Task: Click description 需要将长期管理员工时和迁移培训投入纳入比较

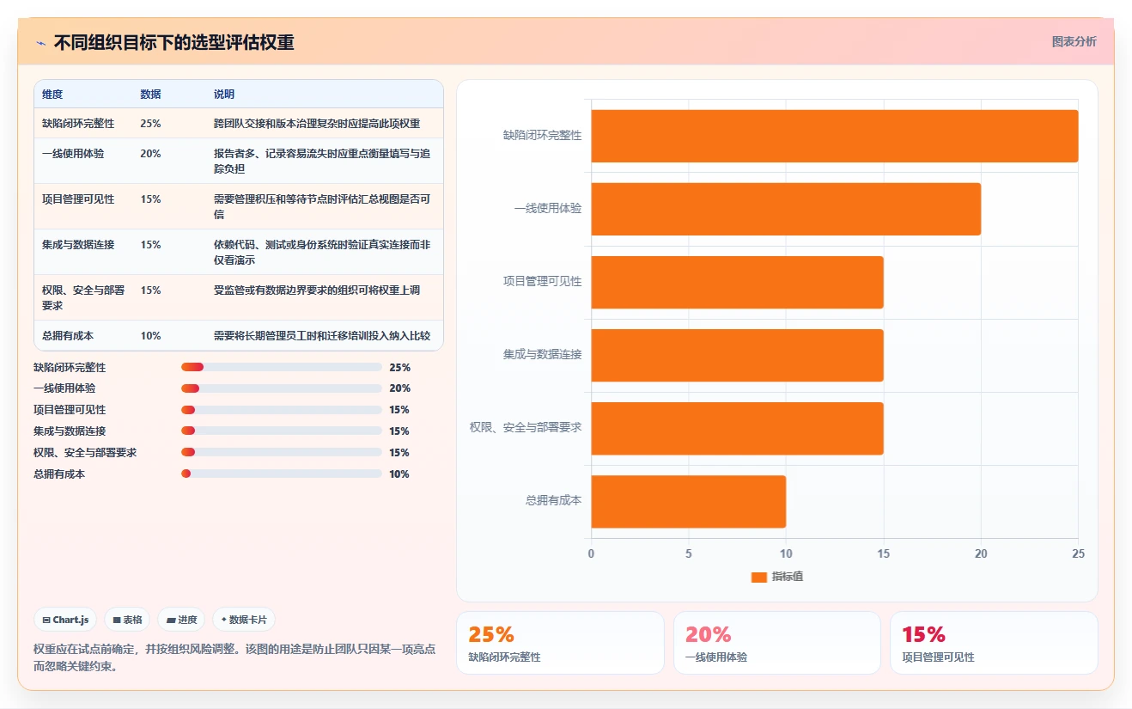Action: (322, 336)
